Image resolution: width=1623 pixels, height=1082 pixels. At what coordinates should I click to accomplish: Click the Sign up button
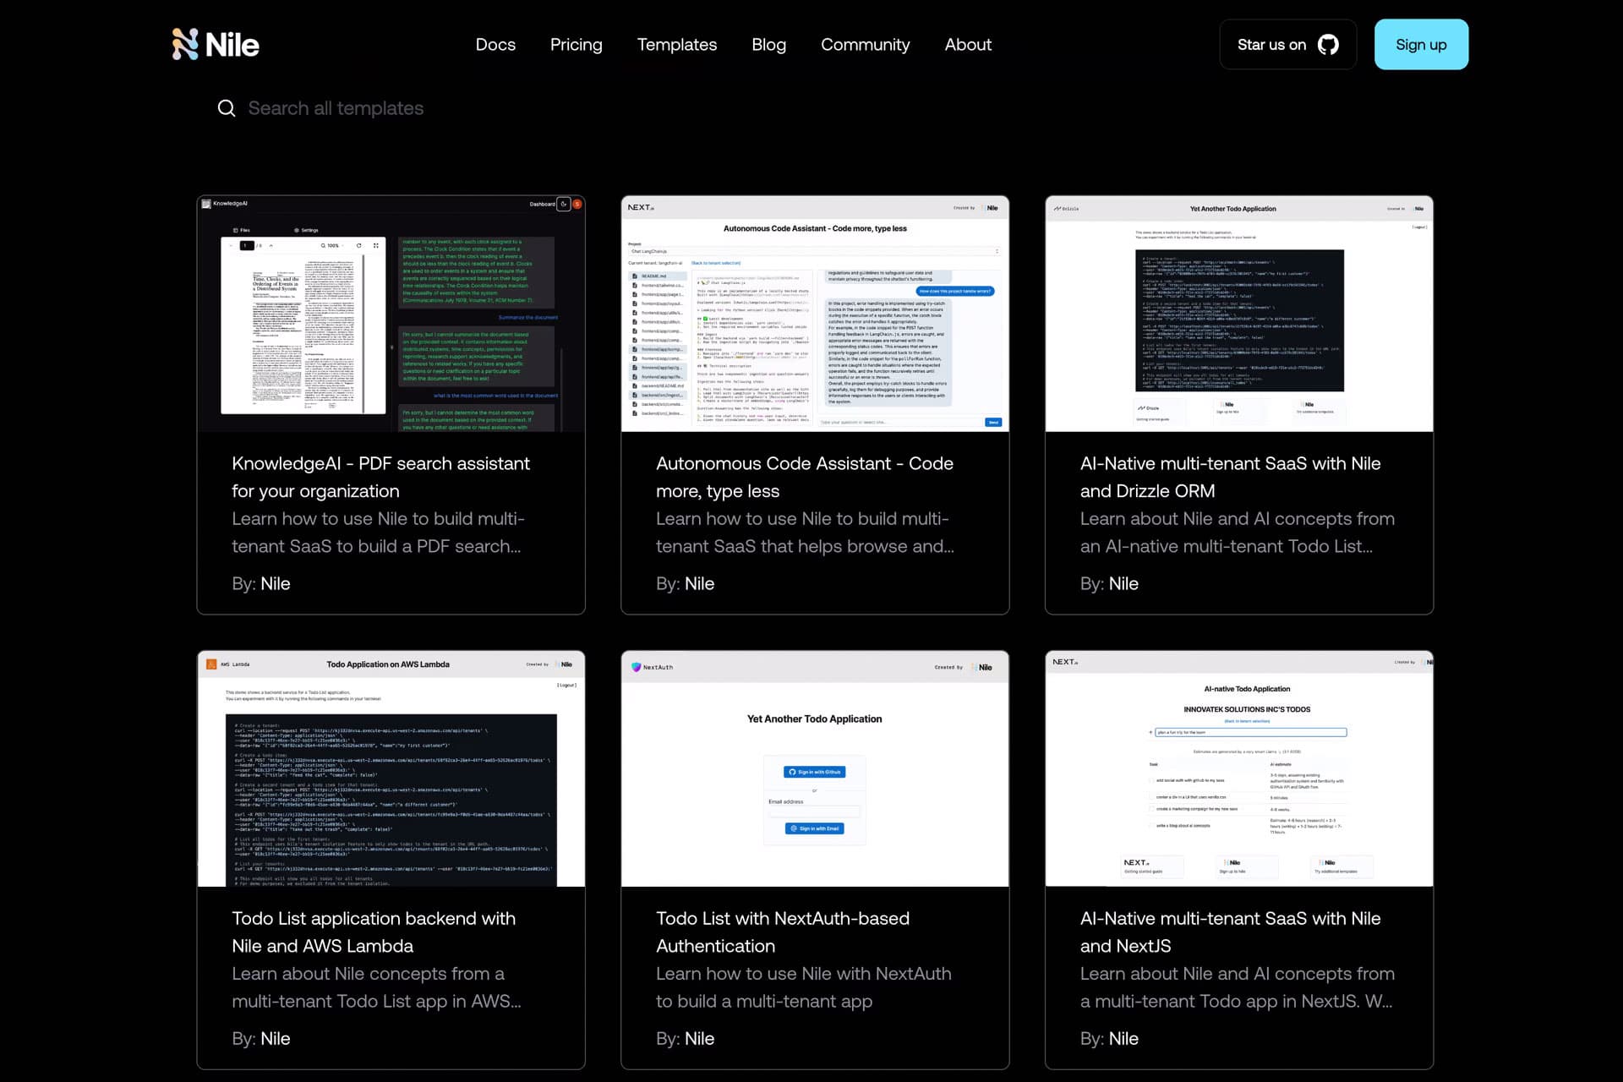1420,45
